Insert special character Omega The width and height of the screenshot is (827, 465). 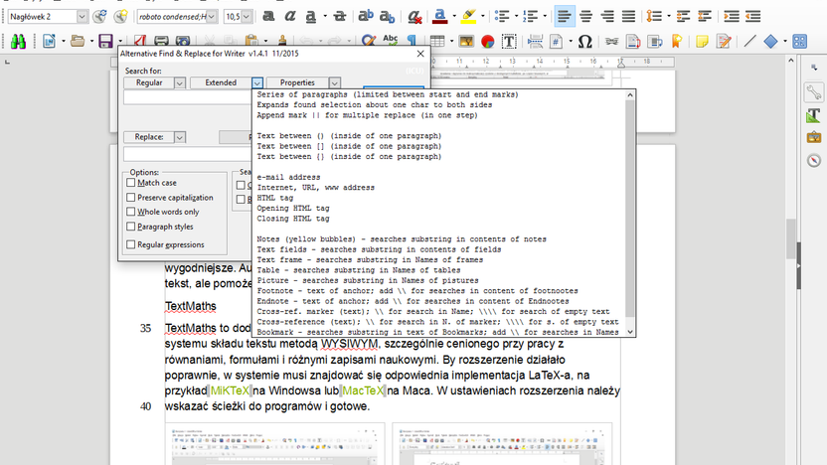coord(584,41)
